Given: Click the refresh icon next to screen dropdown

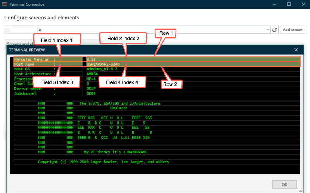Looking at the screenshot, I should click(x=274, y=30).
